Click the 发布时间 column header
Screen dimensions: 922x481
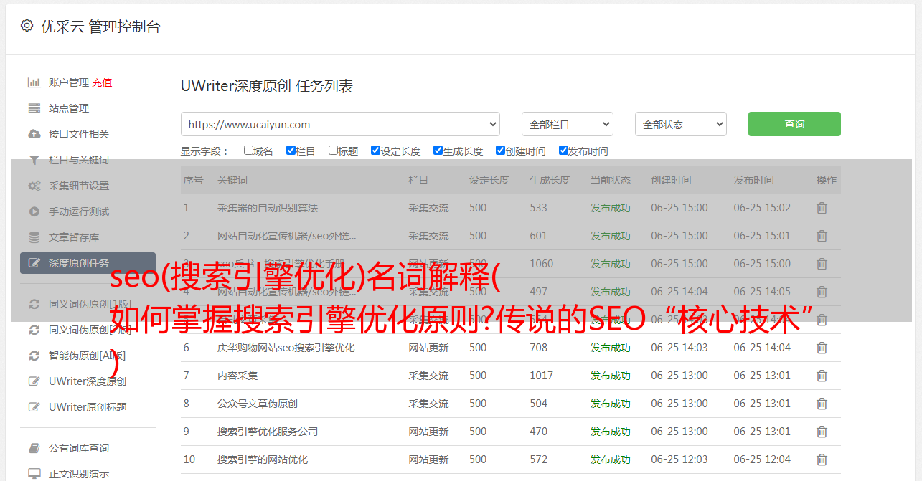tap(753, 180)
